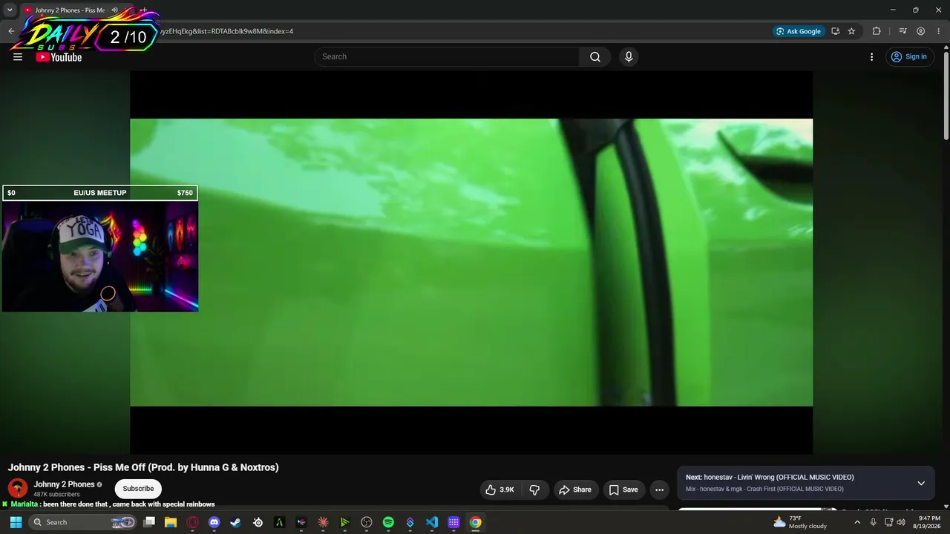Image resolution: width=950 pixels, height=534 pixels.
Task: Open the volume control in system tray
Action: [x=901, y=522]
